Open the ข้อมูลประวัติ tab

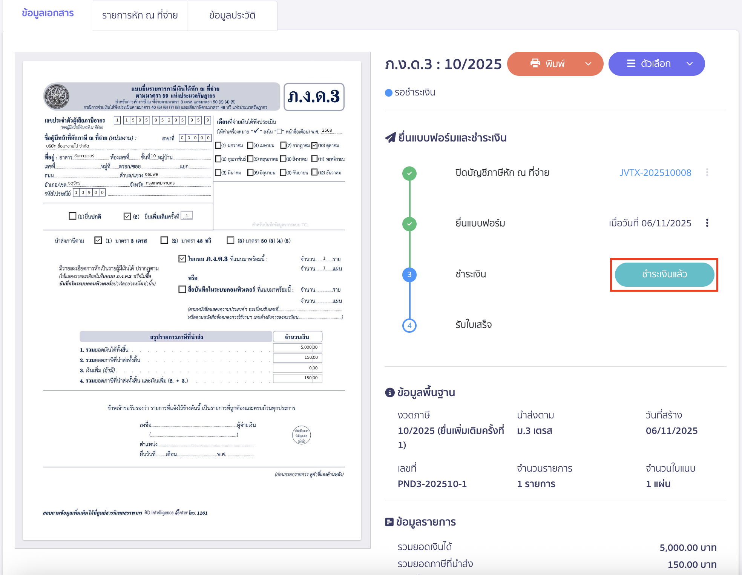click(x=233, y=15)
